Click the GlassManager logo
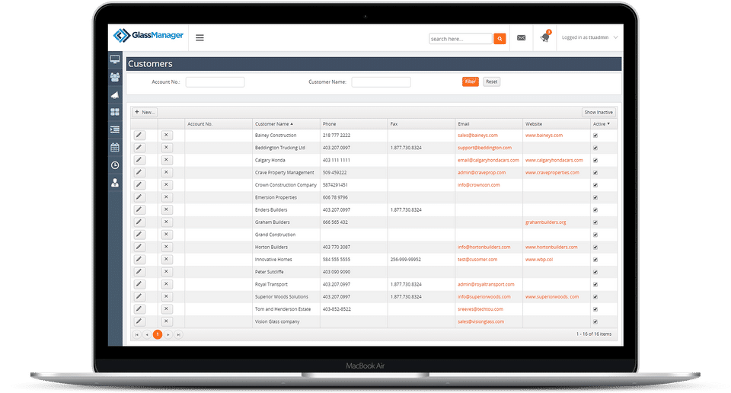This screenshot has height=393, width=731. [148, 36]
